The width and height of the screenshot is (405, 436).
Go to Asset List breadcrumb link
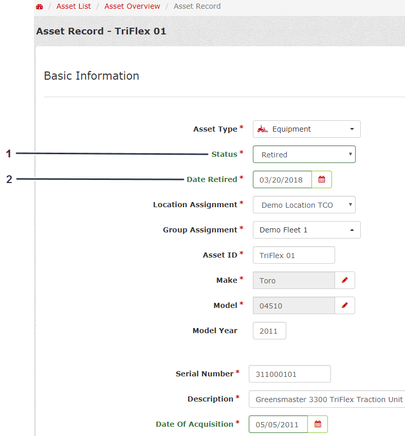click(x=73, y=6)
